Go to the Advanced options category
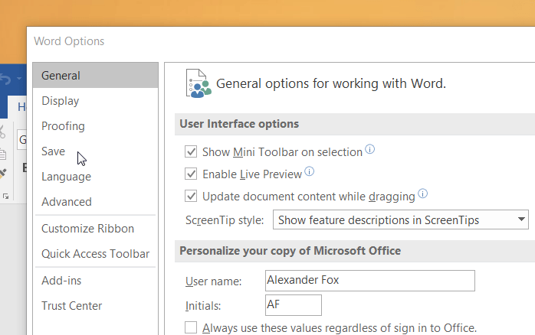Screen dimensions: 535x335 [x=66, y=202]
